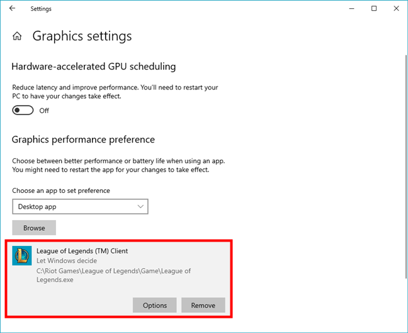Go to Settings home via house icon
The width and height of the screenshot is (408, 333).
(17, 36)
